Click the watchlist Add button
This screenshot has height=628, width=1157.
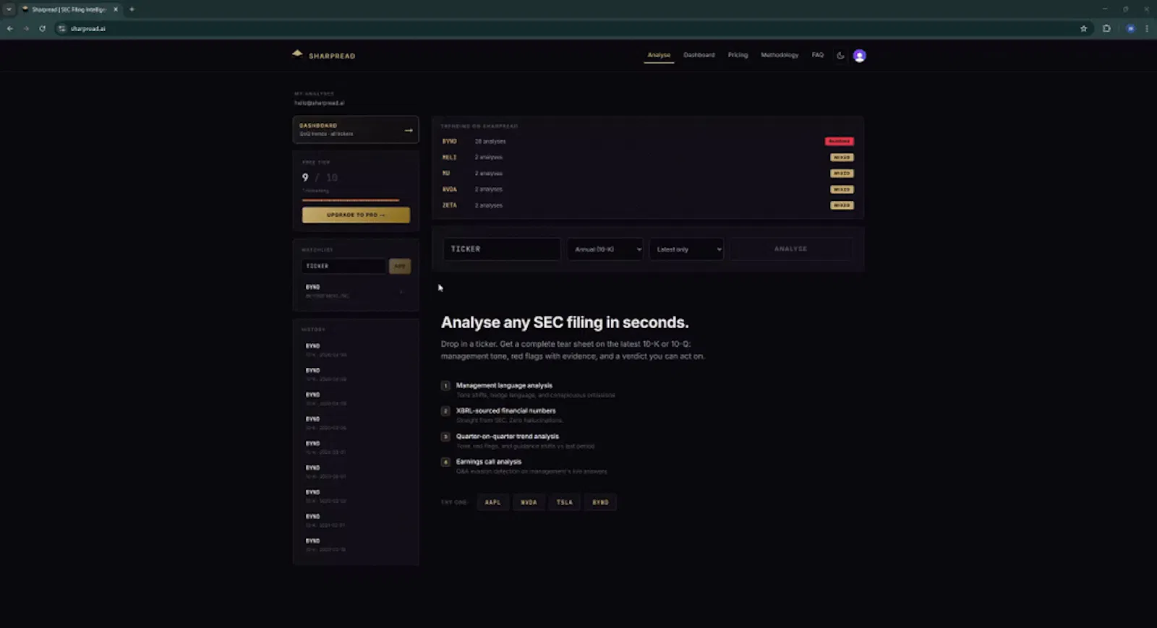(399, 266)
